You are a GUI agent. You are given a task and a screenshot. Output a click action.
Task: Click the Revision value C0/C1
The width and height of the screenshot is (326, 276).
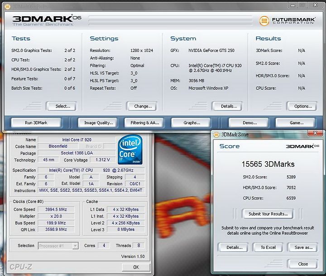pos(135,184)
